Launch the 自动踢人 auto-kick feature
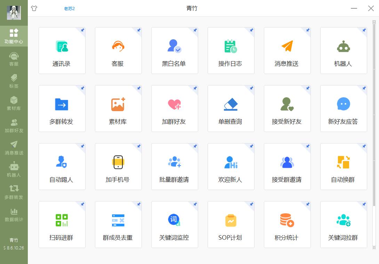 pyautogui.click(x=62, y=166)
